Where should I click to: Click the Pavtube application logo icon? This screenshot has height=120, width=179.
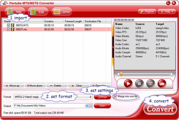pyautogui.click(x=5, y=3)
